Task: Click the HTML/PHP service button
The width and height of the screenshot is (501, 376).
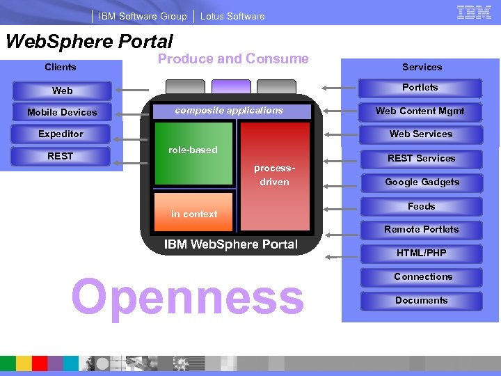Action: tap(422, 253)
